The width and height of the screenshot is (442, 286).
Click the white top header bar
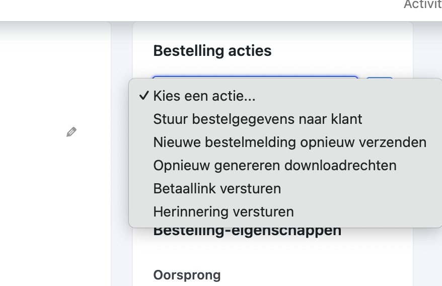[x=197, y=10]
